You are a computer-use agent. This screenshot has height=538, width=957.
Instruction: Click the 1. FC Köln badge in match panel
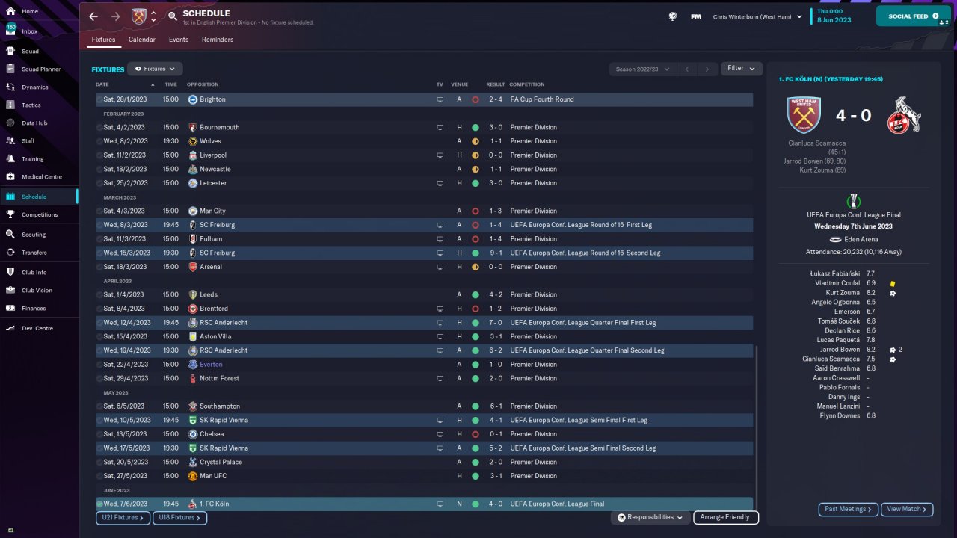click(x=904, y=115)
